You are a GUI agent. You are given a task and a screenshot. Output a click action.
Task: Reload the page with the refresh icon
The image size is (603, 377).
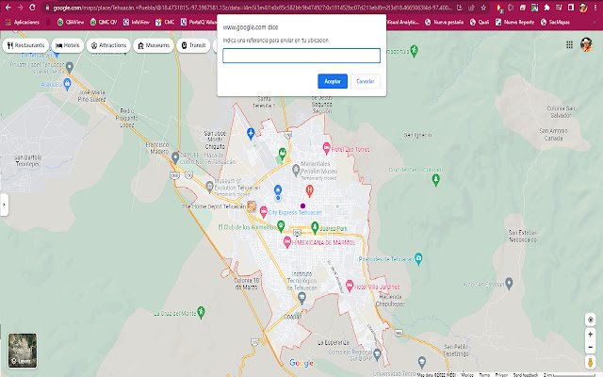point(32,8)
